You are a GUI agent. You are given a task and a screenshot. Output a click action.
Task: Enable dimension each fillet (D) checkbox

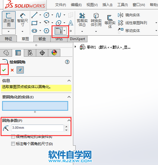(13, 144)
